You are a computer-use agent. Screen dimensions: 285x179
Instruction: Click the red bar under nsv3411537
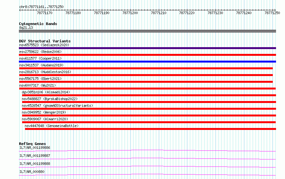pos(146,68)
